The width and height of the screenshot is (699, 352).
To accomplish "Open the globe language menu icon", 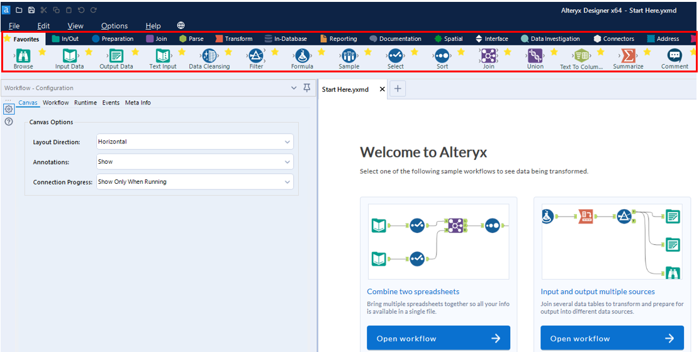I will 181,25.
